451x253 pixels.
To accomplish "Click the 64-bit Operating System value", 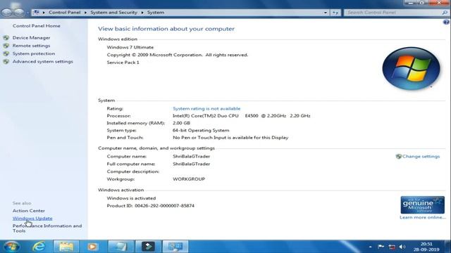I will point(201,130).
